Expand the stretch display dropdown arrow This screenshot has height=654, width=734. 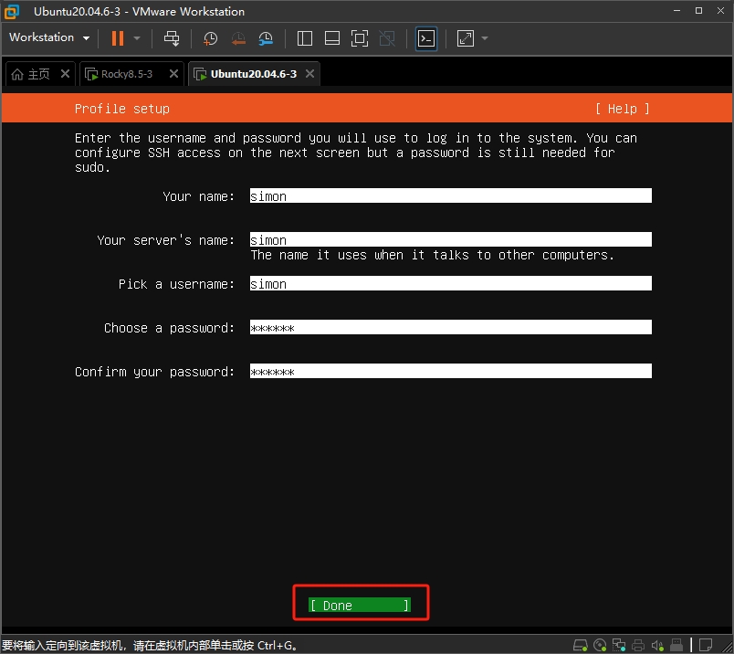pos(485,38)
